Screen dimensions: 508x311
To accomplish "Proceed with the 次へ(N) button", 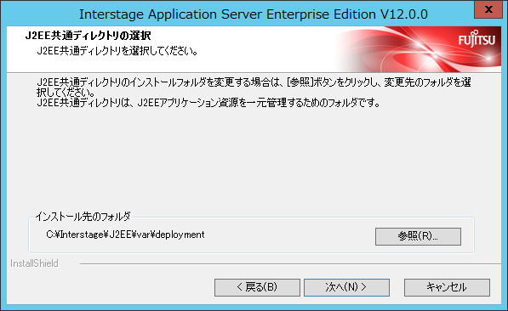I will point(346,287).
